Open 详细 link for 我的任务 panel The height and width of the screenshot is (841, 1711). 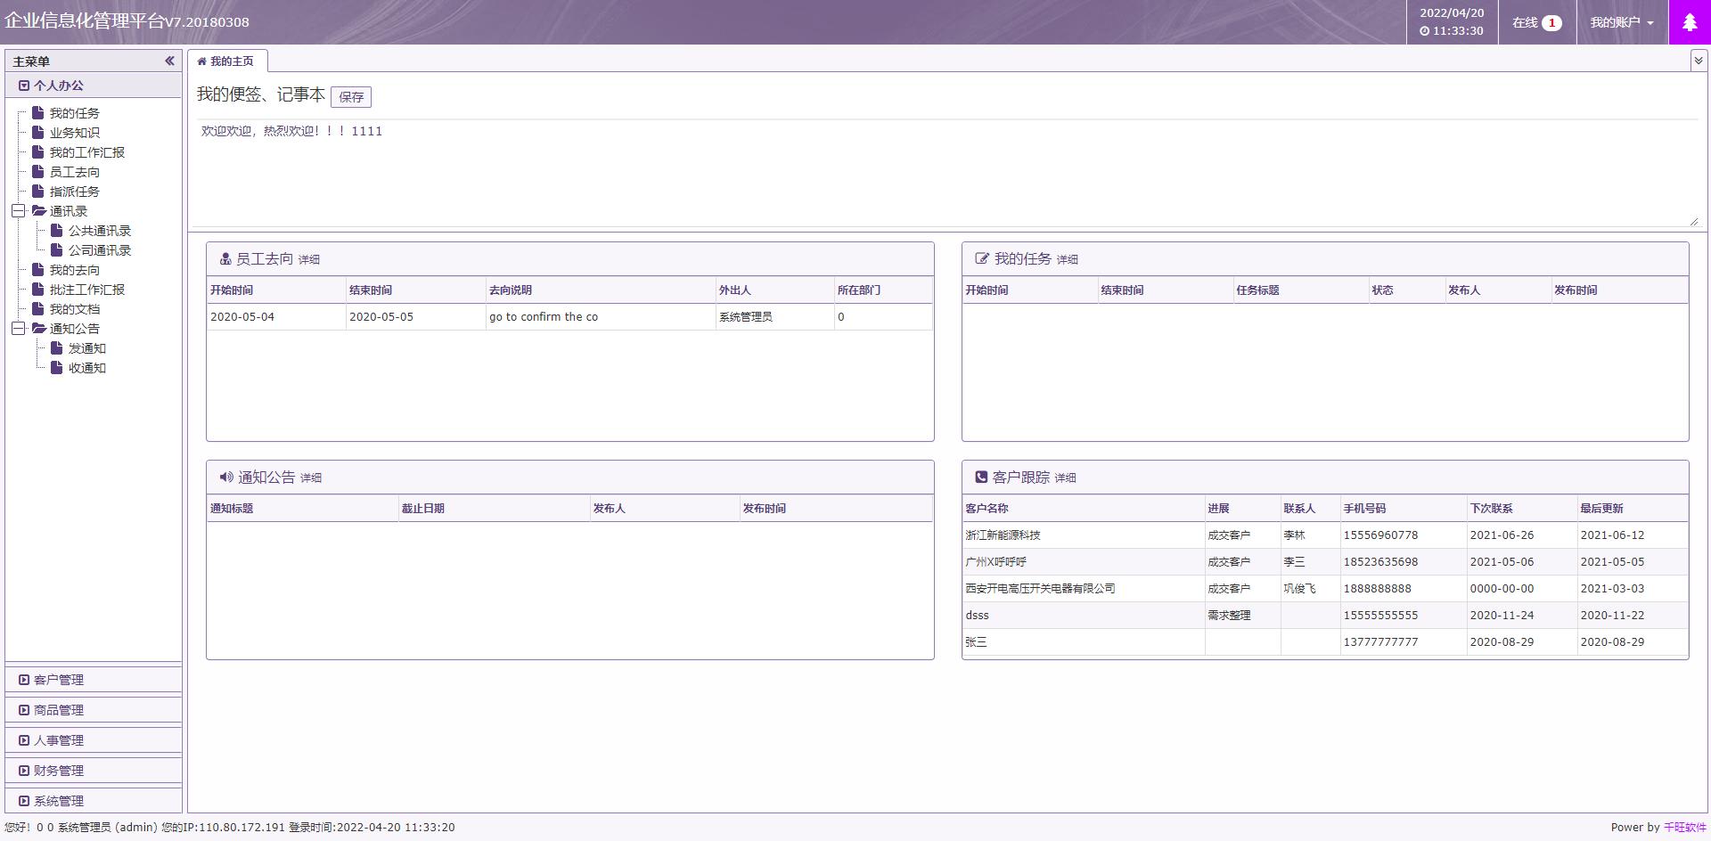tap(1068, 259)
